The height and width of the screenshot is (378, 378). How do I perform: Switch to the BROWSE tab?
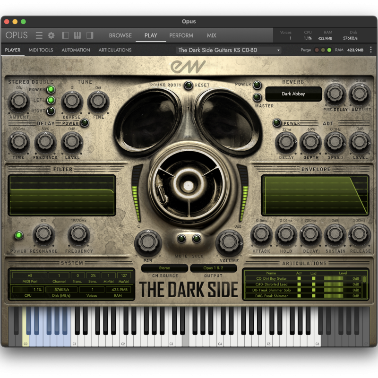[120, 35]
